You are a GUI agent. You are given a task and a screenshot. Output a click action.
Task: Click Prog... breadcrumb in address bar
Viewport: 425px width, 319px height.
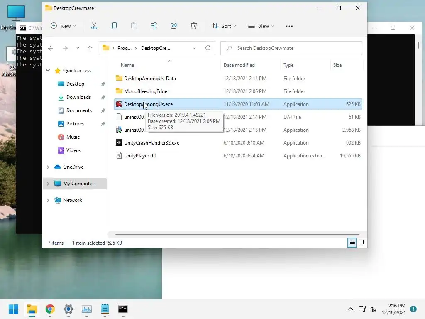pos(125,48)
